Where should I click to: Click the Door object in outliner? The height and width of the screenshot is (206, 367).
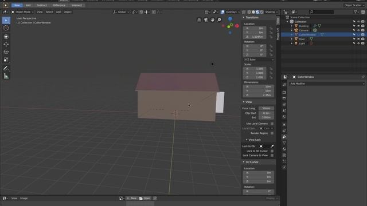click(x=302, y=39)
